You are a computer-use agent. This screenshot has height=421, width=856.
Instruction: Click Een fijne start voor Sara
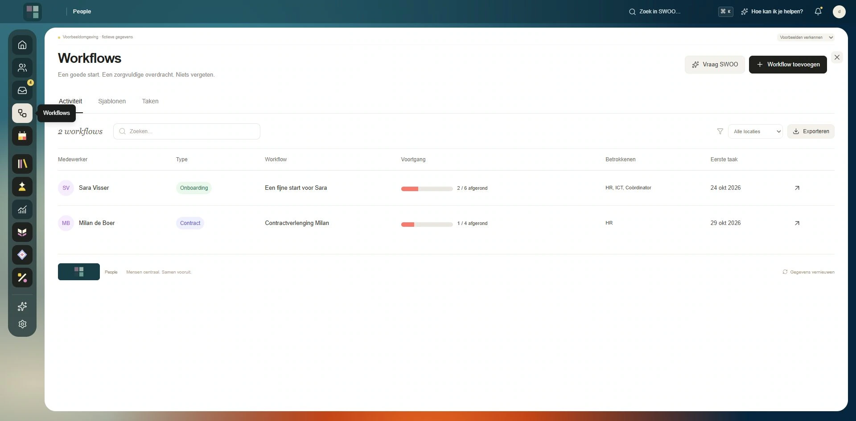coord(296,188)
